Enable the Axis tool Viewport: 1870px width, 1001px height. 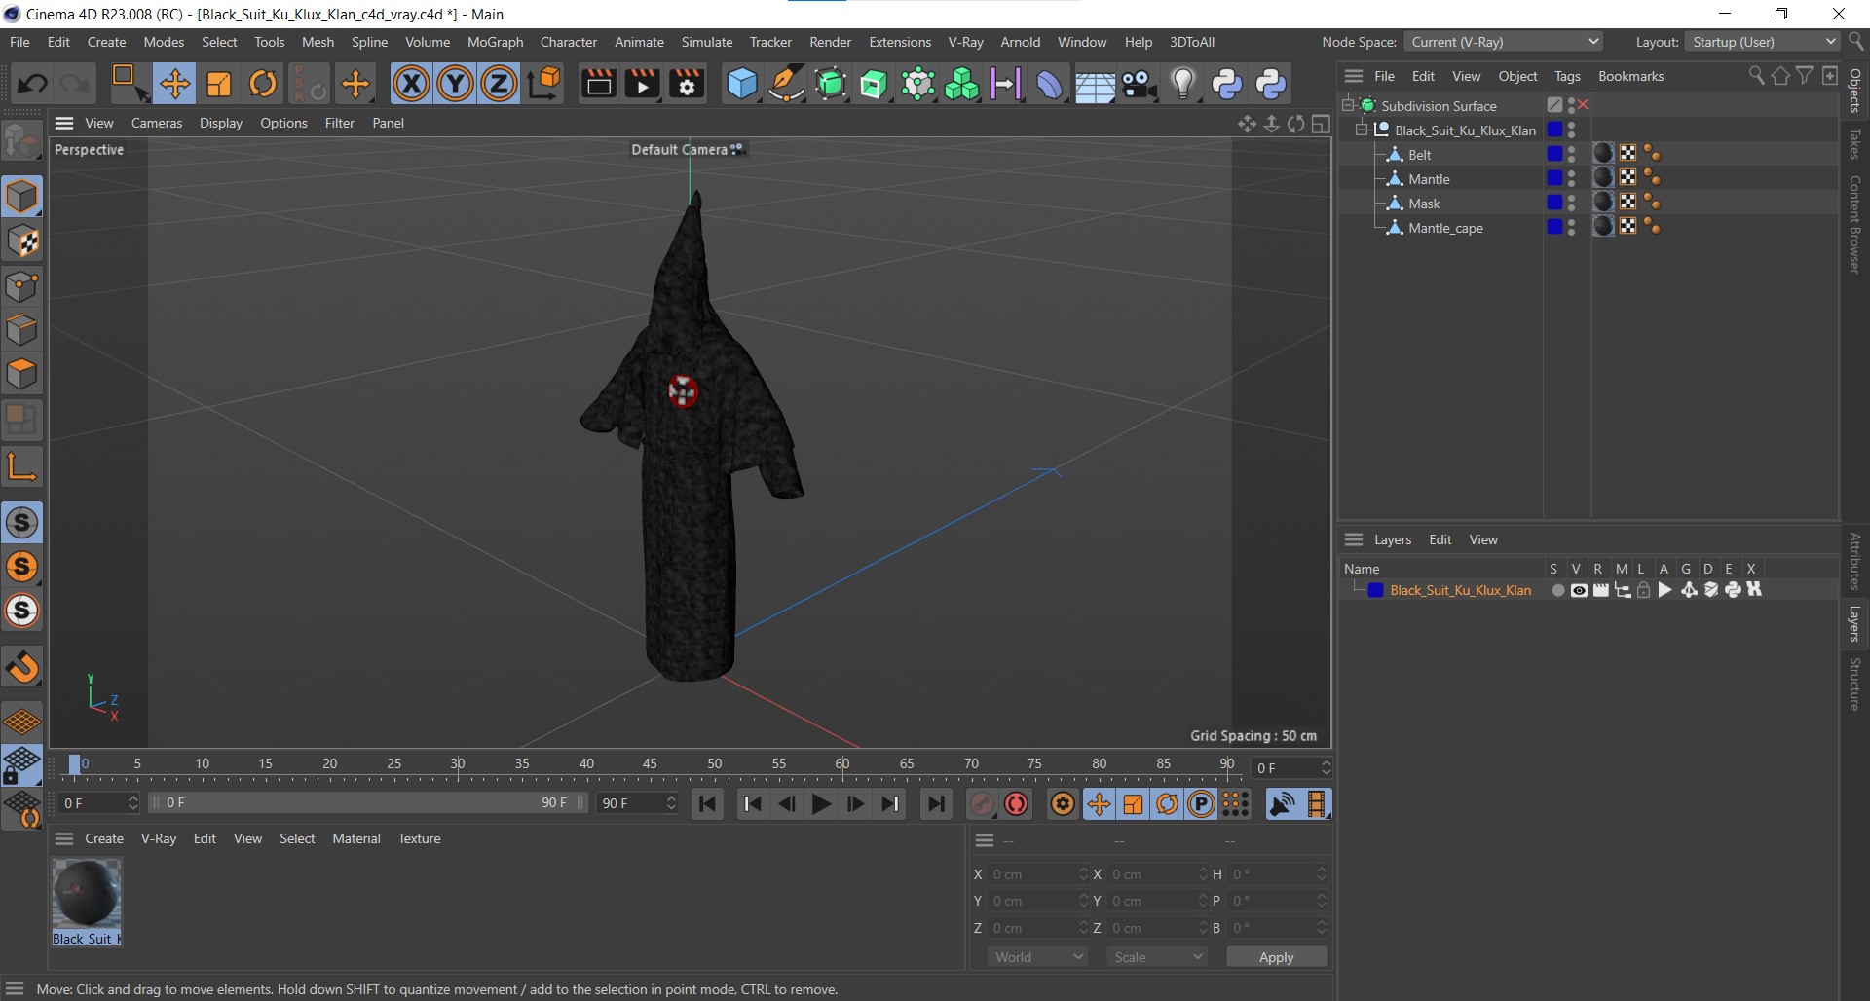pos(21,465)
